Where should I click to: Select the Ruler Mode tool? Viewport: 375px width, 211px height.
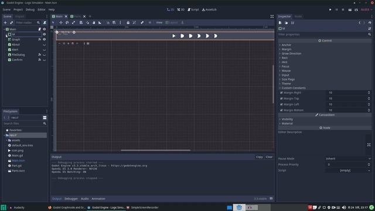pos(100,22)
